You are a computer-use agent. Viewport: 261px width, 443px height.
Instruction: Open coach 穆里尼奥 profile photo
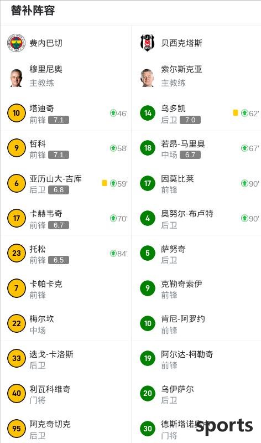coord(16,78)
